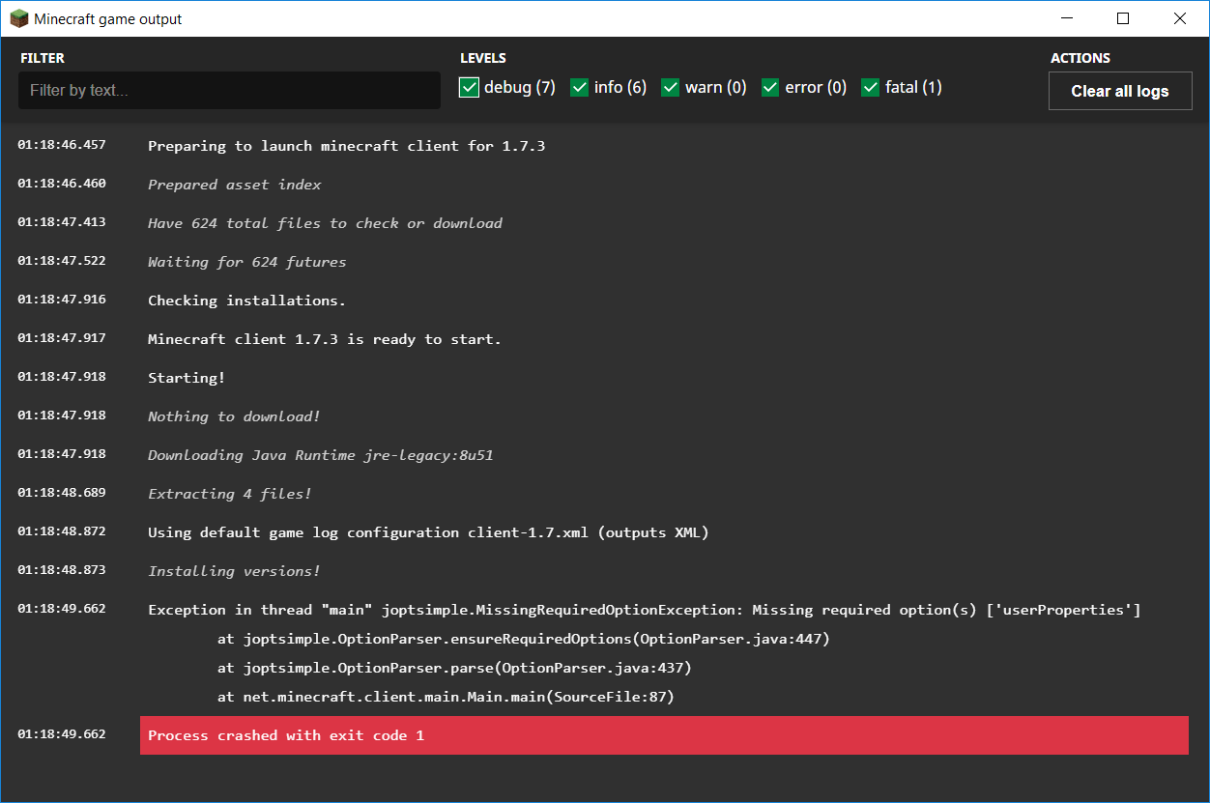Screen dimensions: 1210x803
Task: Select 'Preparing to launch minecraft client for 1.7.3' line
Action: click(x=346, y=146)
